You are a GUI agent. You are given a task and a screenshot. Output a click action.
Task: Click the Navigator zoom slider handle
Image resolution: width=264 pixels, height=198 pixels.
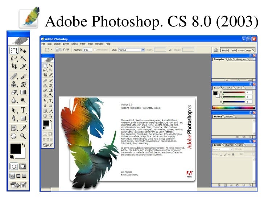point(238,80)
